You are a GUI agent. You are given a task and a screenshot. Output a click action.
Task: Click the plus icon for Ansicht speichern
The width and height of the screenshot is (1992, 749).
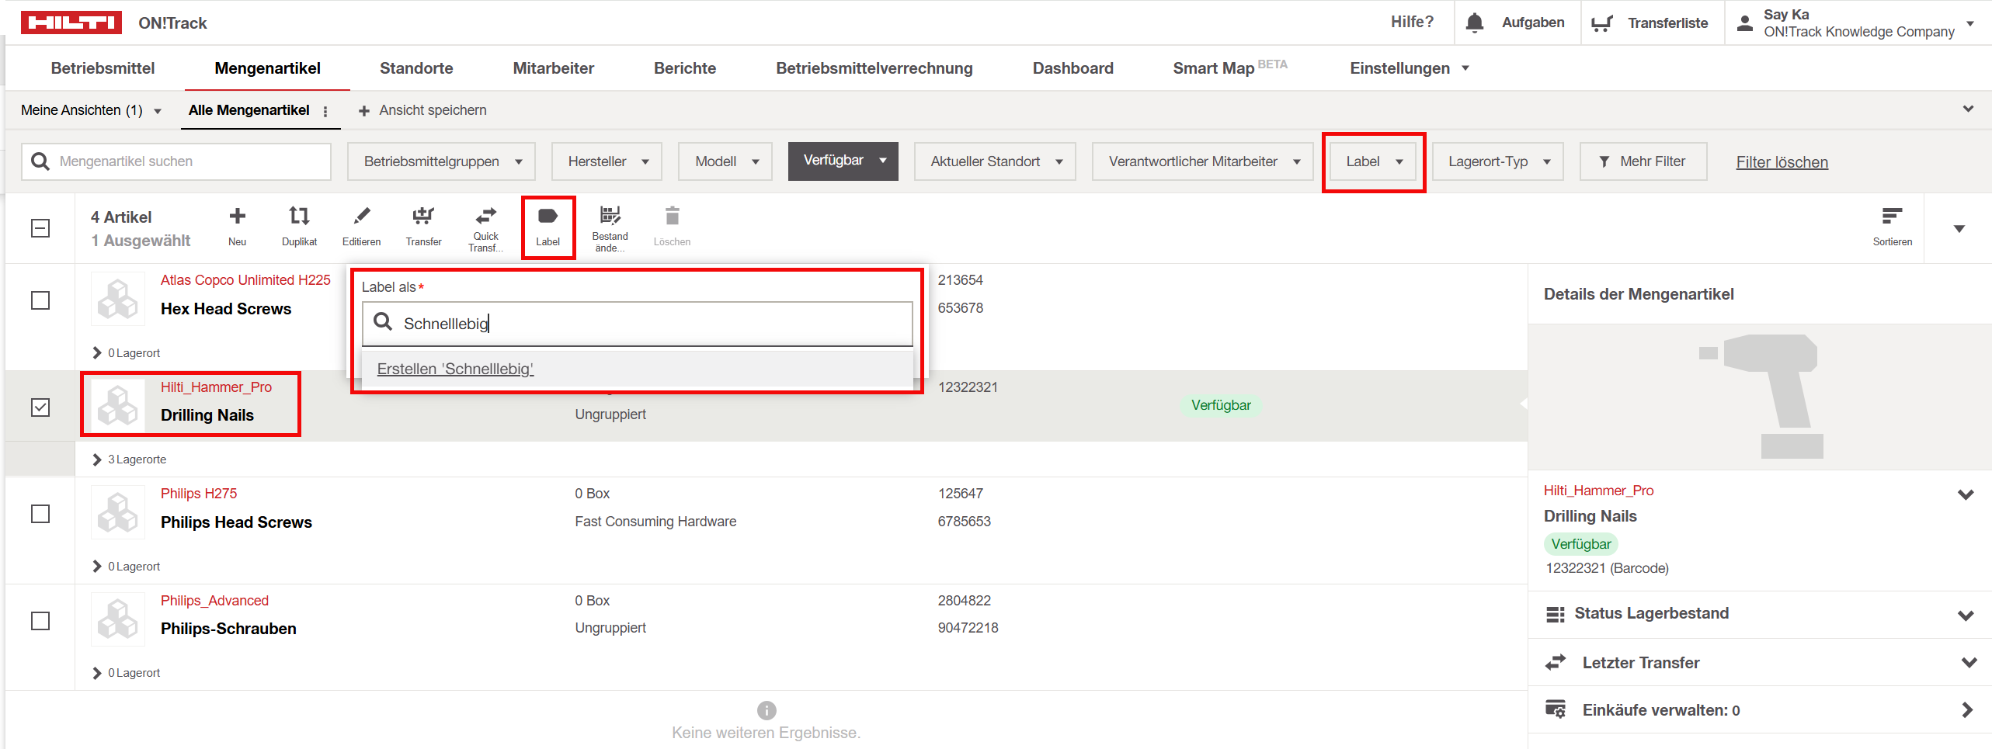click(363, 111)
